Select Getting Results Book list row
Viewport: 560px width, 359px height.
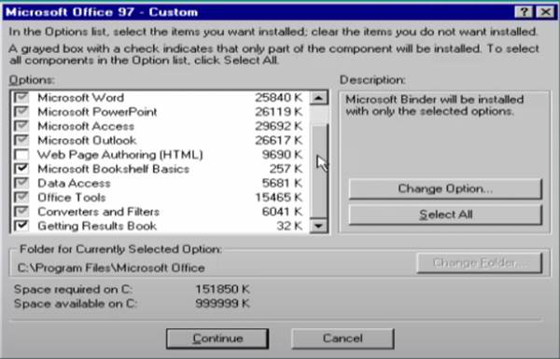[160, 226]
